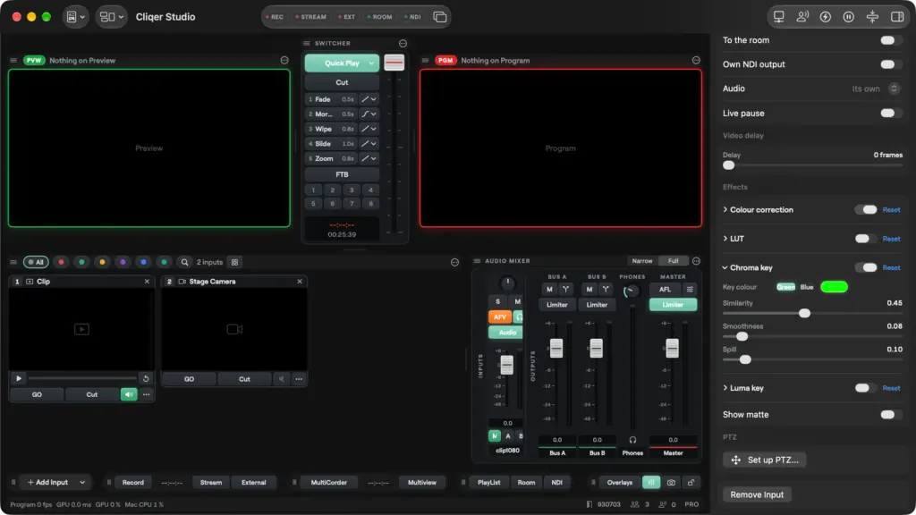This screenshot has height=515, width=916.
Task: Click the pause circle icon in top toolbar
Action: point(848,17)
